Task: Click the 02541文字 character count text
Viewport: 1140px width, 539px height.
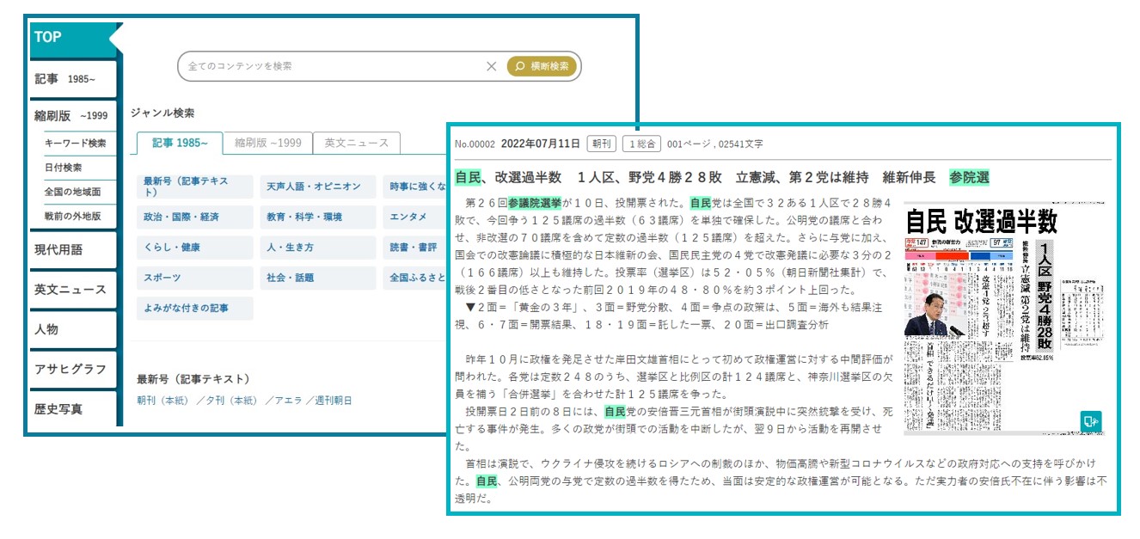Action: [x=742, y=144]
